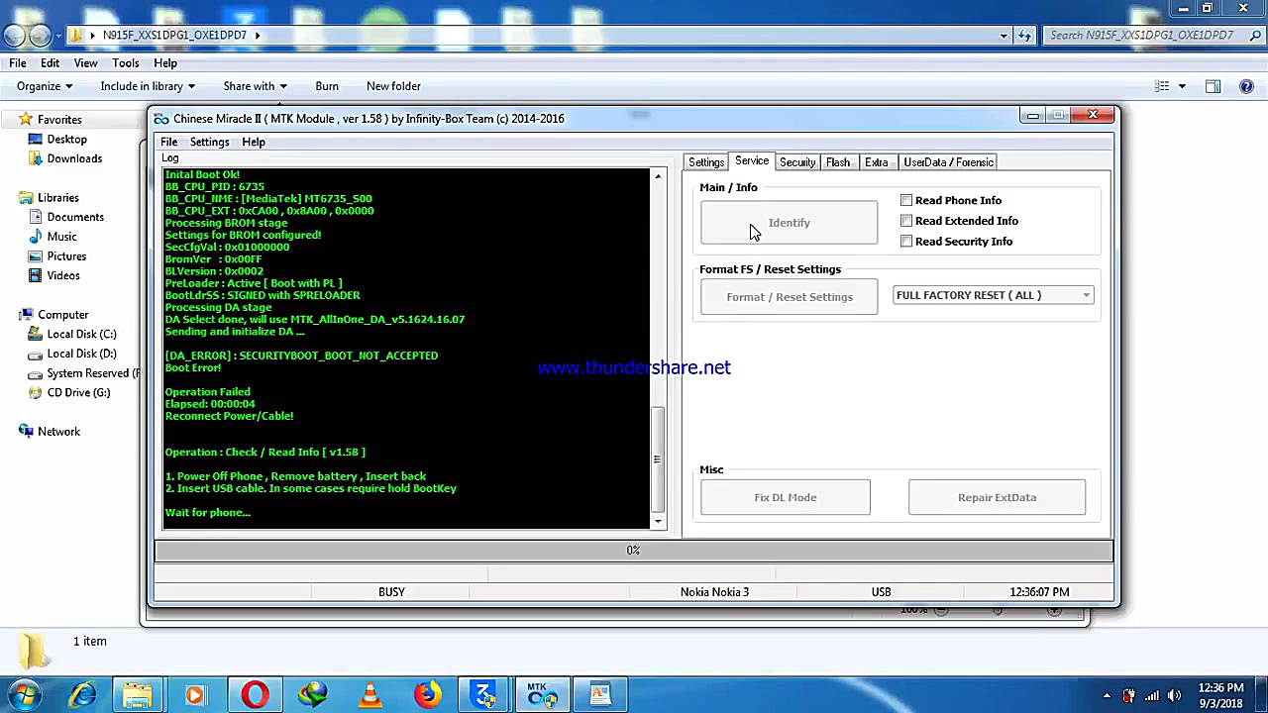The height and width of the screenshot is (713, 1268).
Task: Click Explorer forward navigation button
Action: coord(40,36)
